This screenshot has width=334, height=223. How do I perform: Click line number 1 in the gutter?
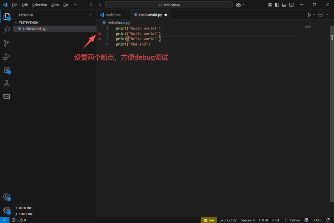coord(107,28)
